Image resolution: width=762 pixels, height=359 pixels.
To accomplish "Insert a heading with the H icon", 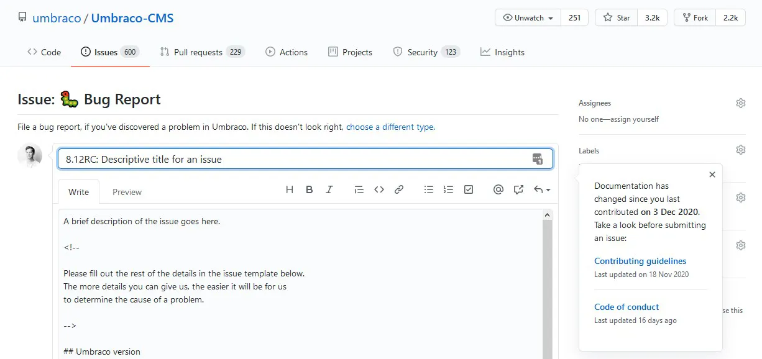I will (x=289, y=189).
